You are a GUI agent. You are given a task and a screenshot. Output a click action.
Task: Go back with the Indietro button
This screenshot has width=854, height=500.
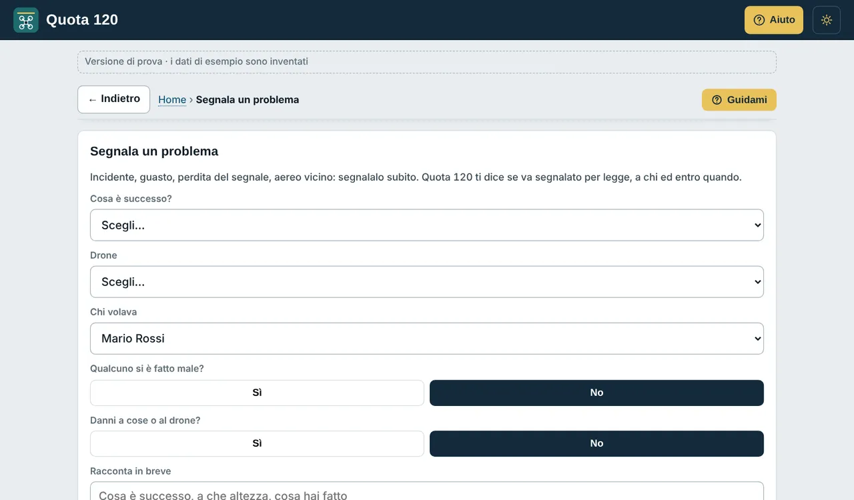click(x=113, y=99)
